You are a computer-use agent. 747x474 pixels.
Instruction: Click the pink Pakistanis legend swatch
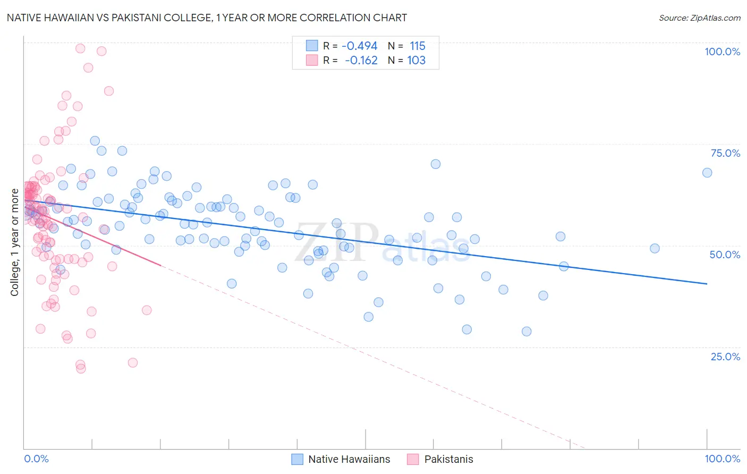click(413, 459)
